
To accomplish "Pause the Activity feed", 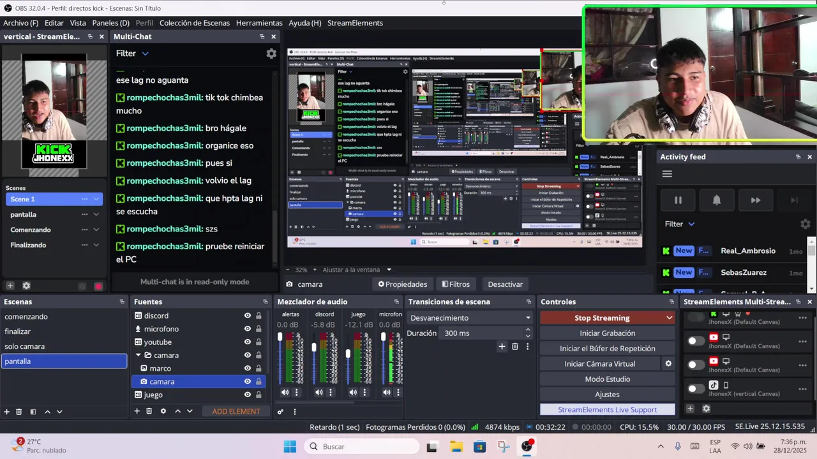I will click(x=678, y=200).
